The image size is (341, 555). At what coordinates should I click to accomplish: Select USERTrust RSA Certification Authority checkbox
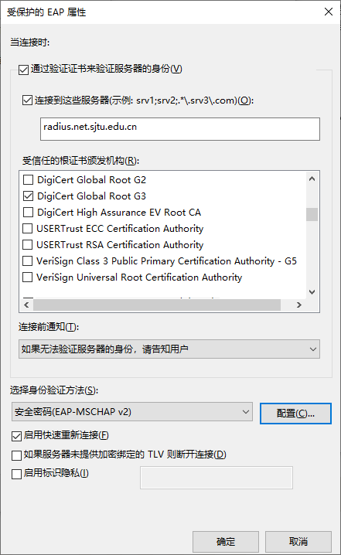click(27, 244)
